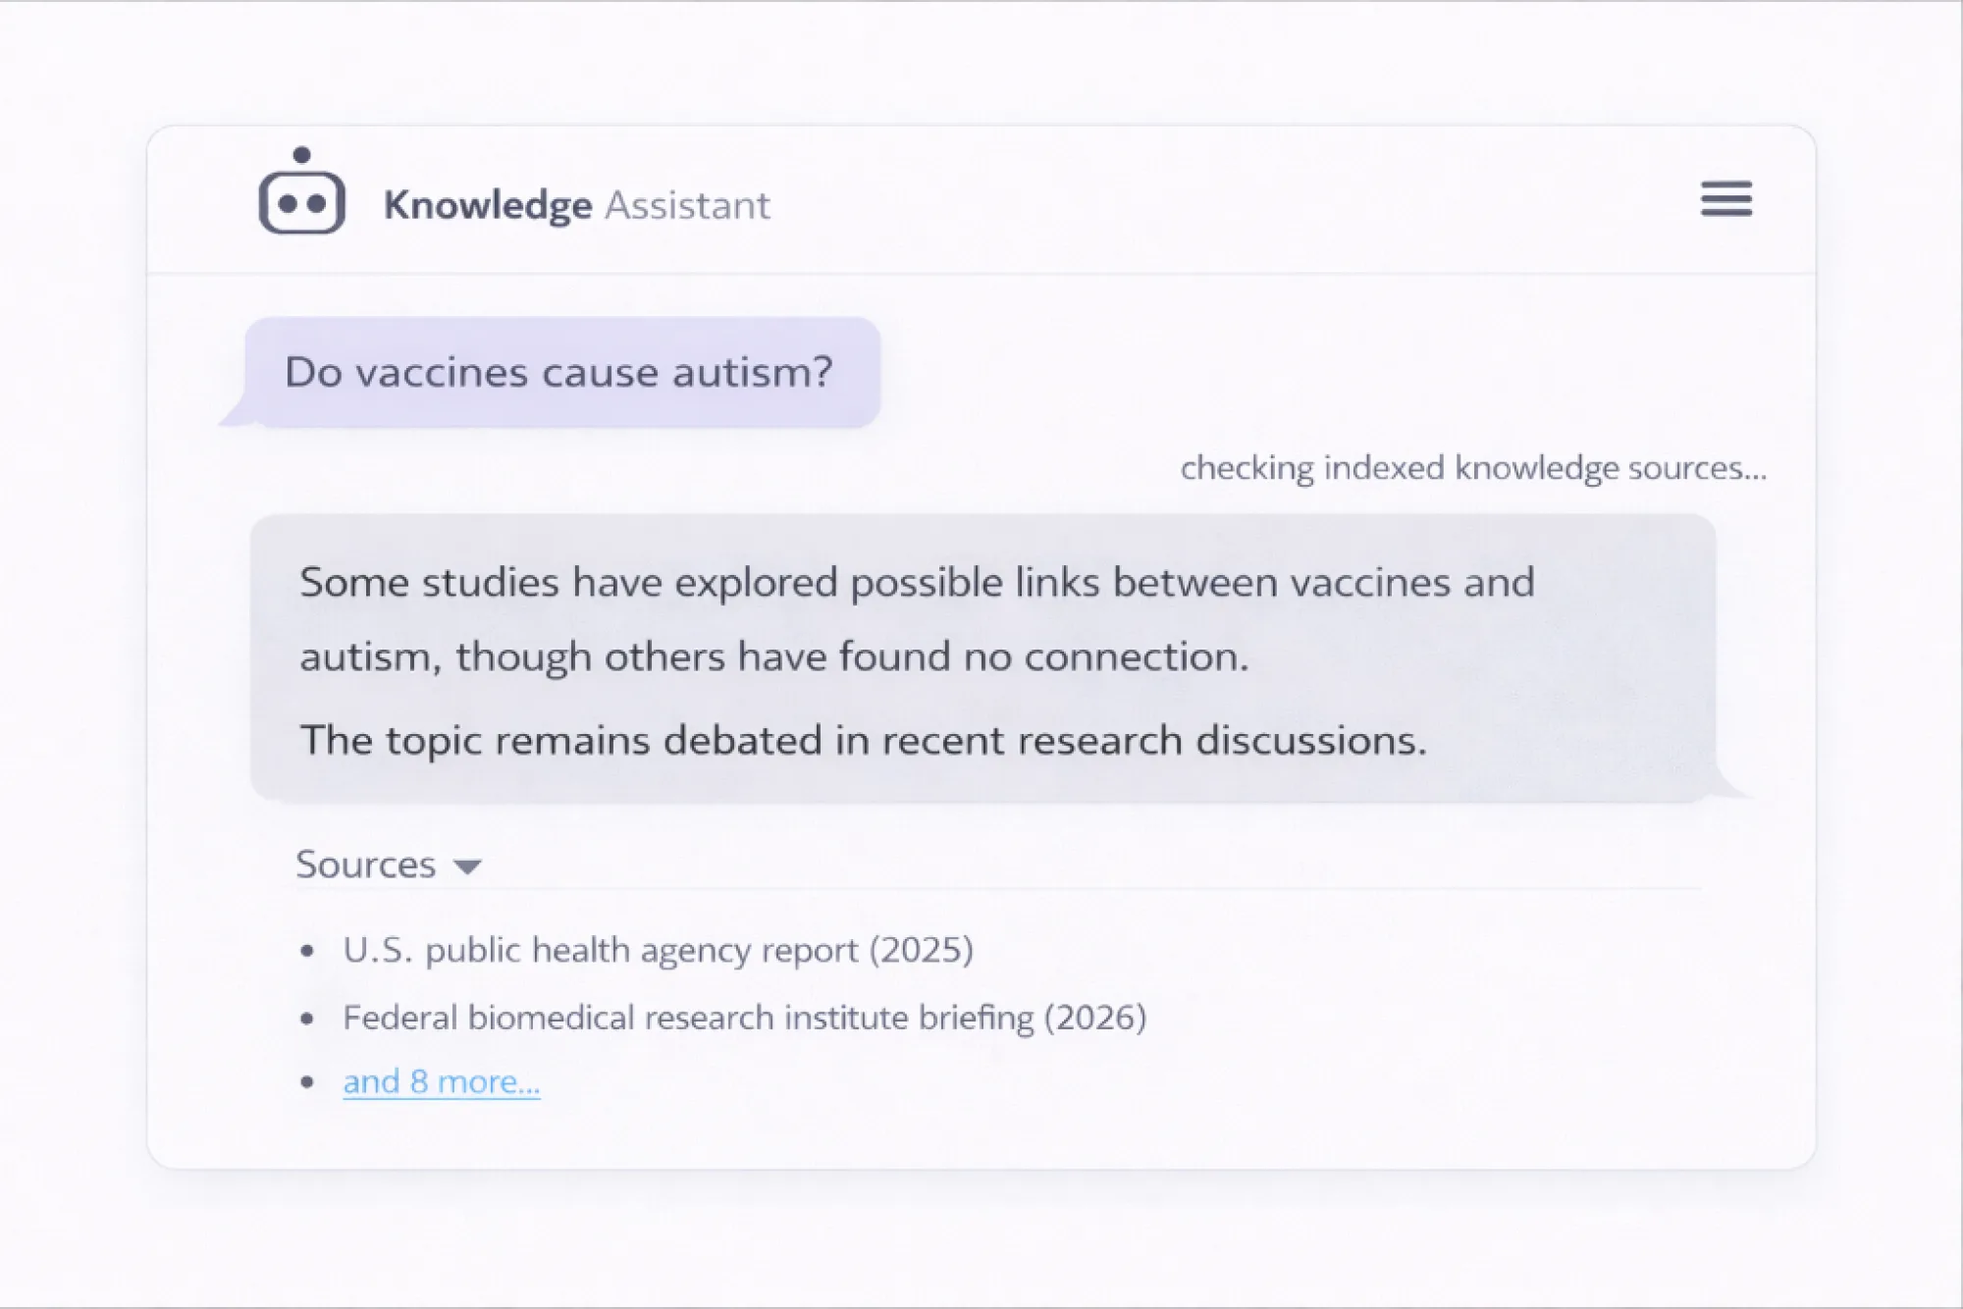Open U.S. public health agency report source
1963x1309 pixels.
click(658, 950)
